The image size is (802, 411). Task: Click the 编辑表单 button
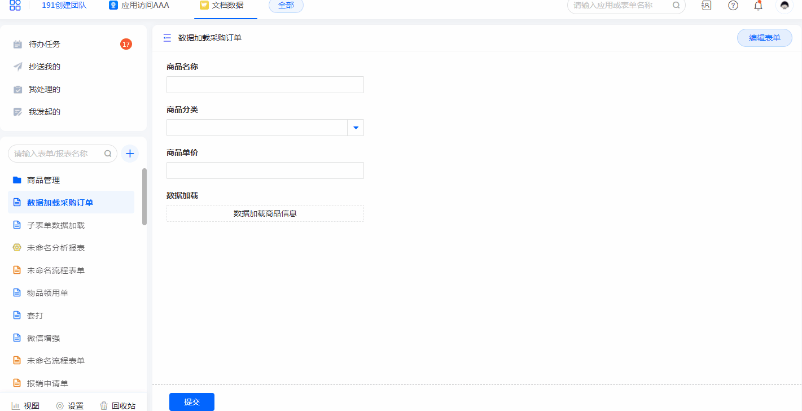pos(764,38)
